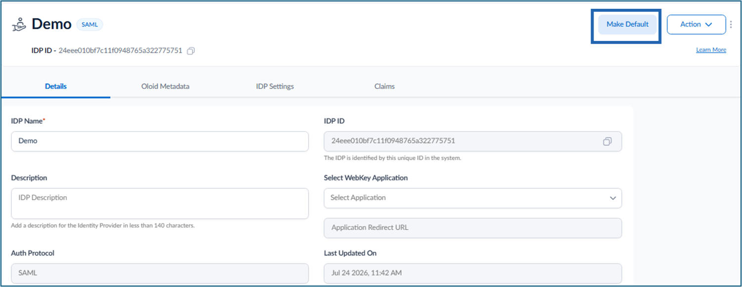Image resolution: width=742 pixels, height=287 pixels.
Task: Click the 'Select WebKey Application' label
Action: point(366,178)
